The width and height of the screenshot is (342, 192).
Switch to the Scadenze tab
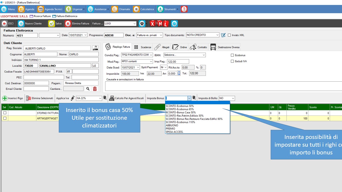143,47
